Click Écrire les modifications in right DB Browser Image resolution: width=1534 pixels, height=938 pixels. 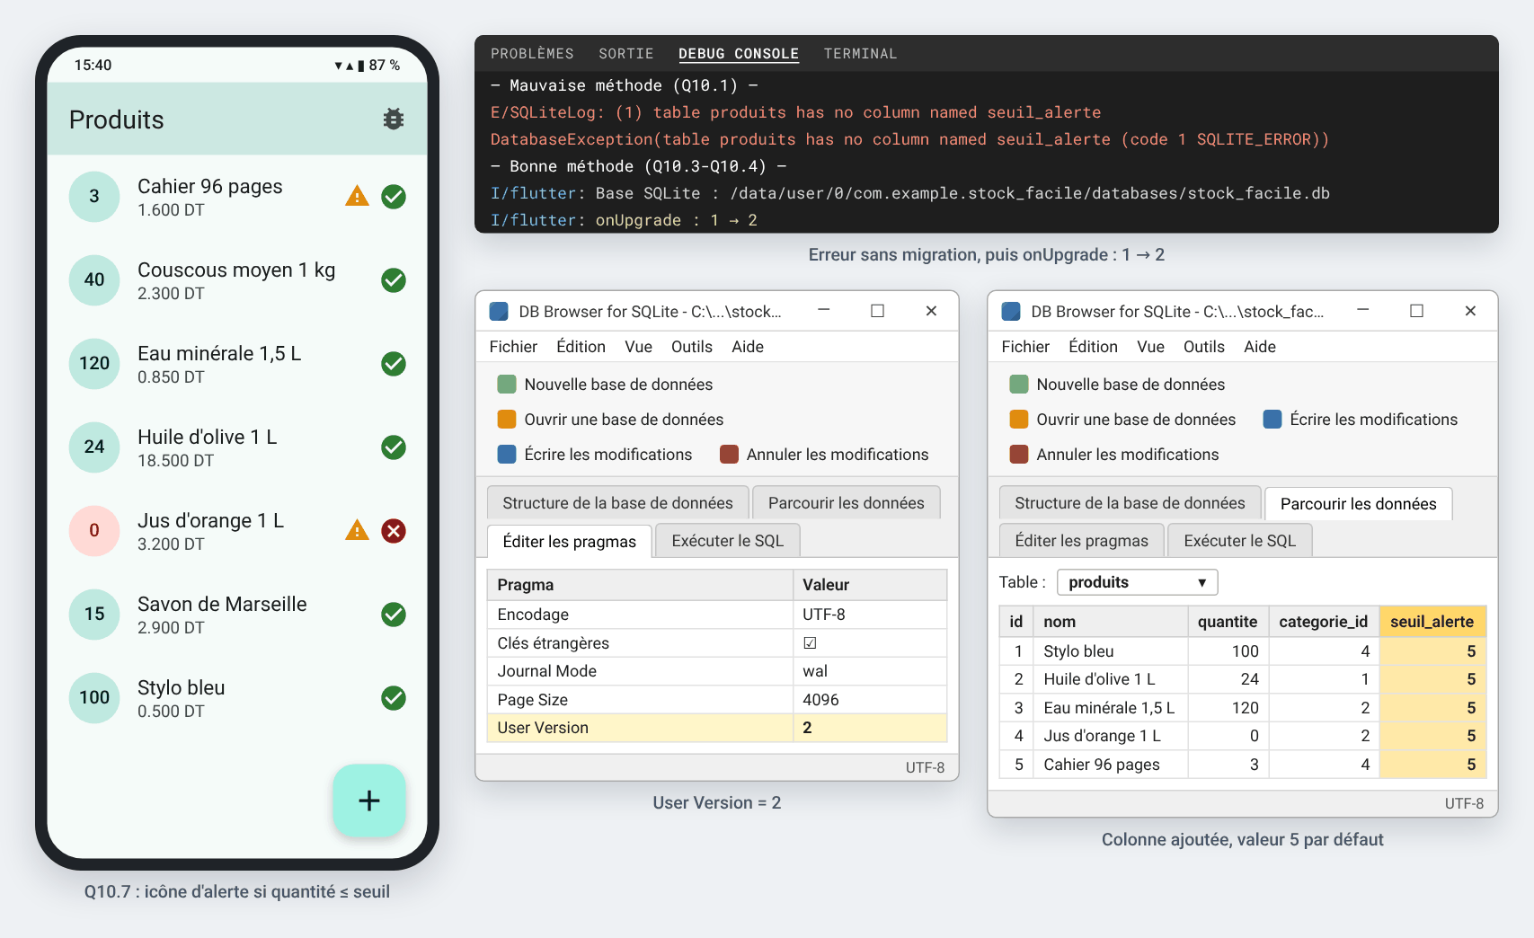coord(1360,420)
